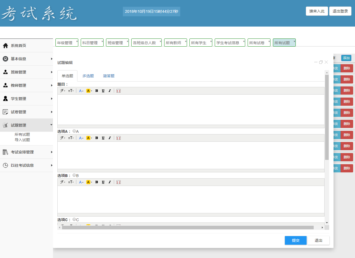Click the 添加 add button
355x258 pixels.
coord(346,58)
